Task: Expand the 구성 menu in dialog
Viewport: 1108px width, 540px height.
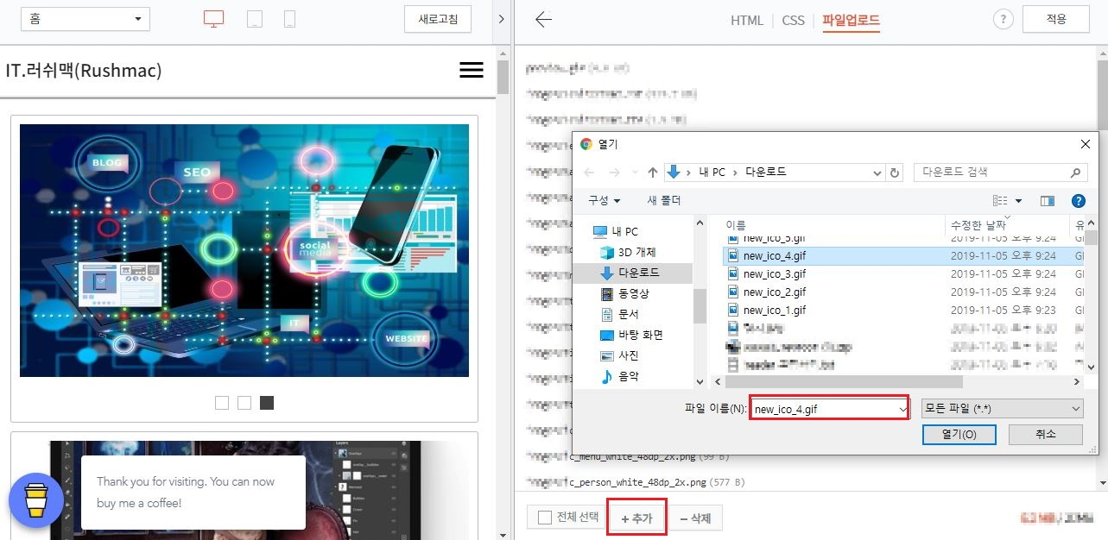Action: [604, 201]
